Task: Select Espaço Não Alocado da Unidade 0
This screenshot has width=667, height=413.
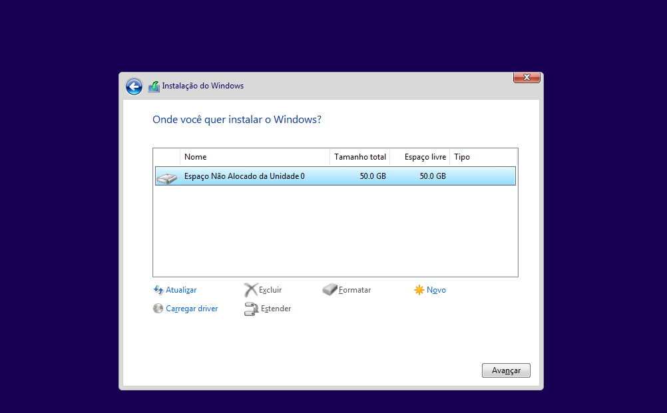Action: [x=335, y=176]
